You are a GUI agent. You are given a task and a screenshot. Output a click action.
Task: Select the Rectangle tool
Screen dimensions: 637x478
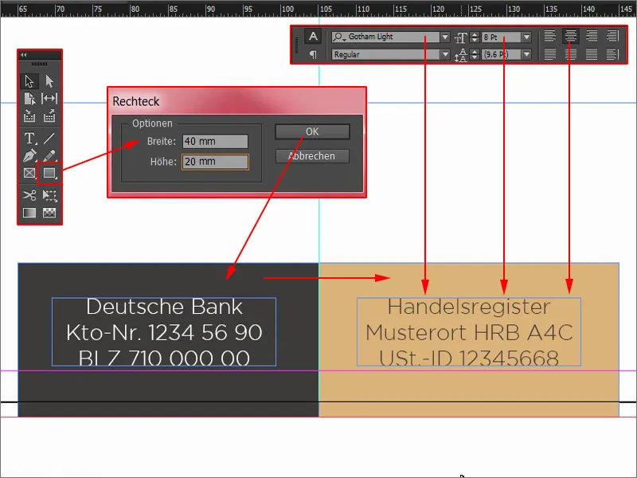coord(49,173)
